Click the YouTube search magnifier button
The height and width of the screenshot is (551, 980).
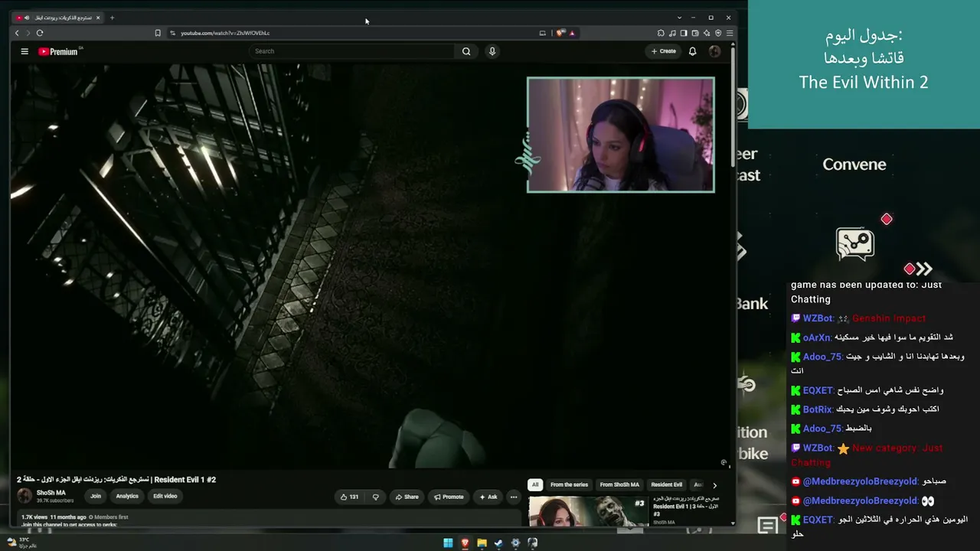coord(466,51)
